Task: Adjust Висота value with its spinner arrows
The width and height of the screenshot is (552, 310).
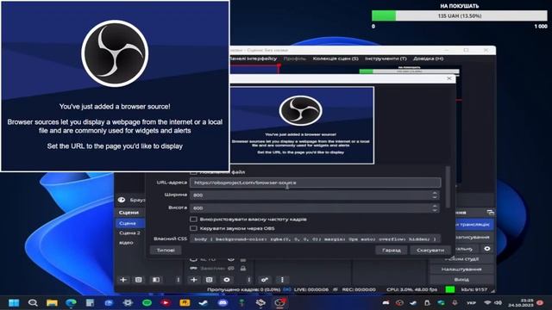Action: click(435, 208)
